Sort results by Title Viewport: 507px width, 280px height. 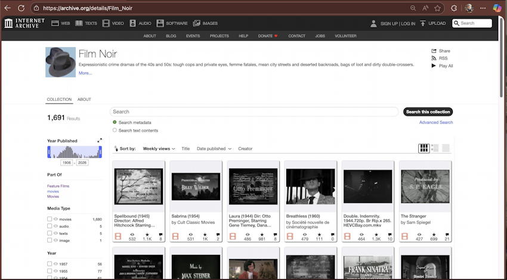[x=186, y=148]
